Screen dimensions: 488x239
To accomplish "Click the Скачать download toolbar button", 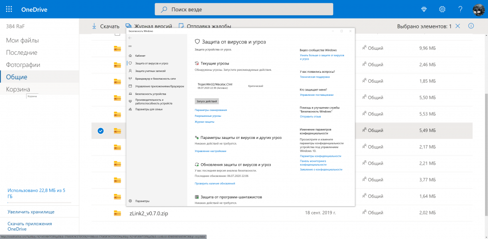I will (105, 26).
